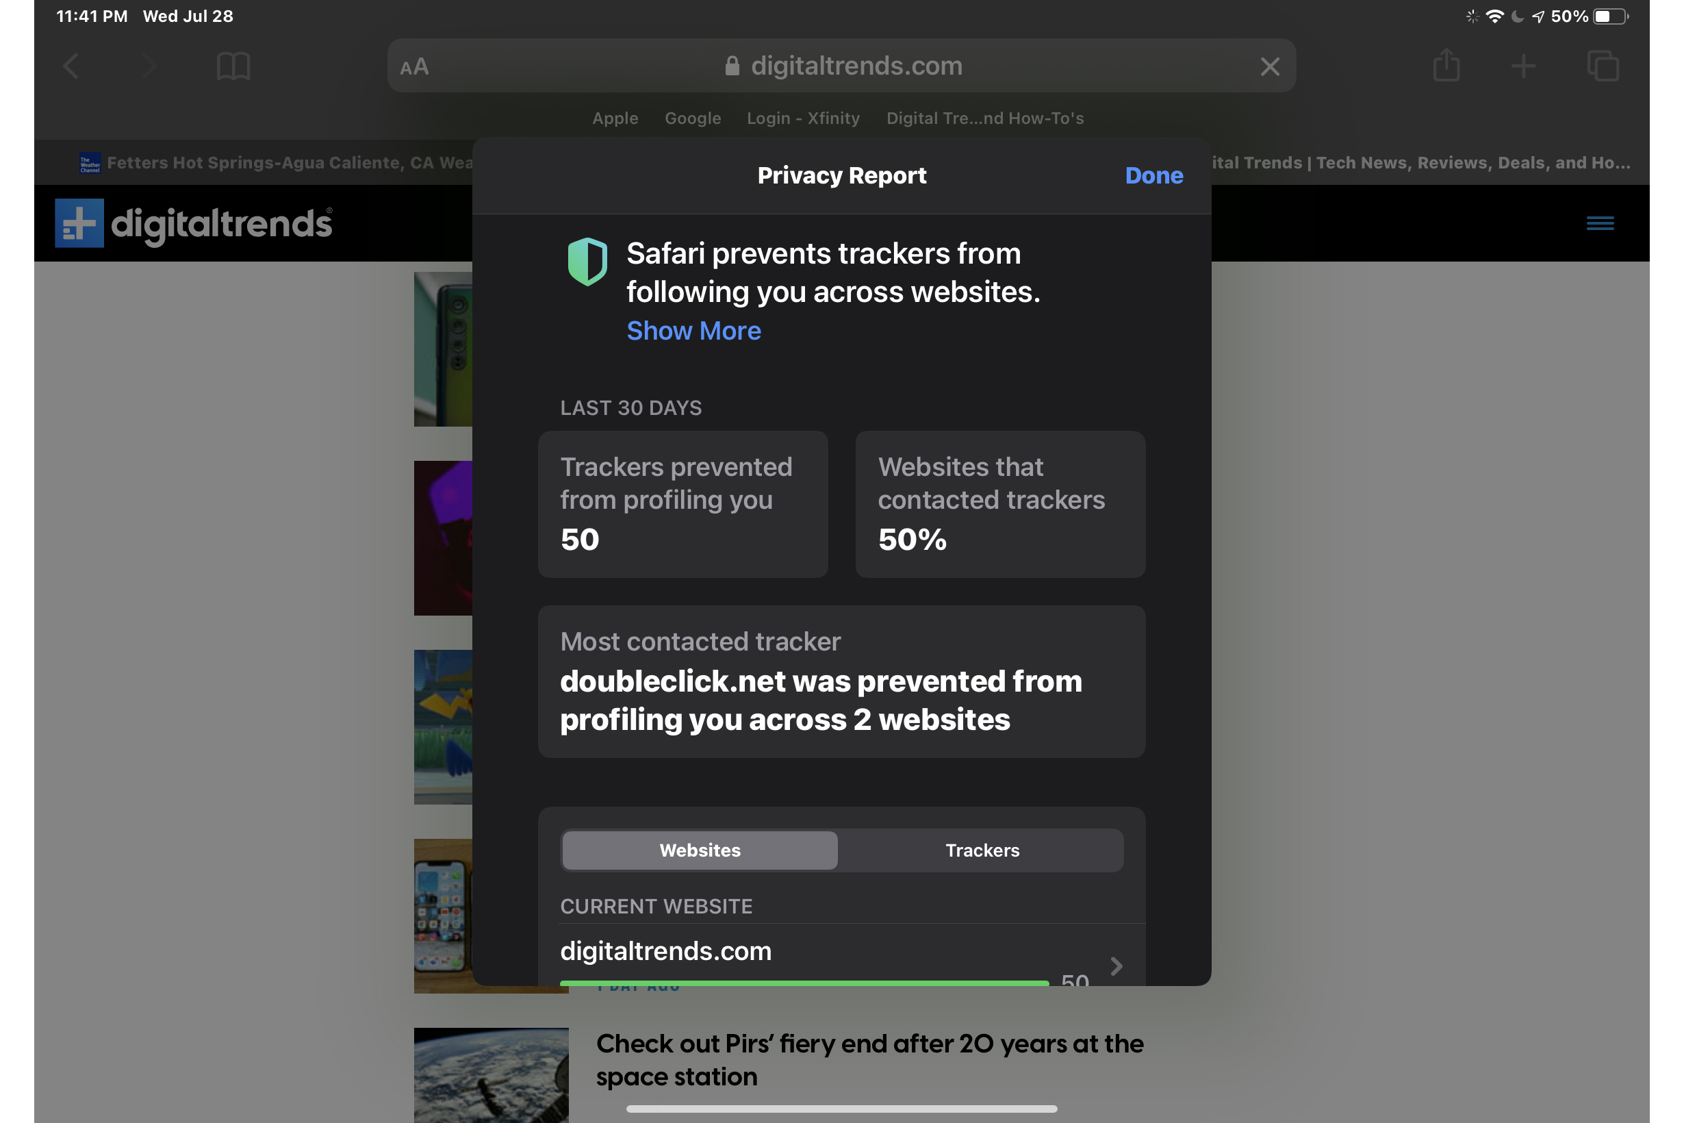Add a new tab with plus icon

[1523, 66]
